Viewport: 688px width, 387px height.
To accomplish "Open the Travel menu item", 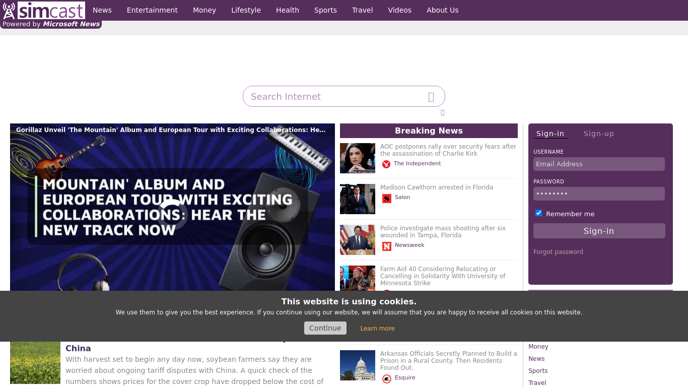I will [363, 10].
